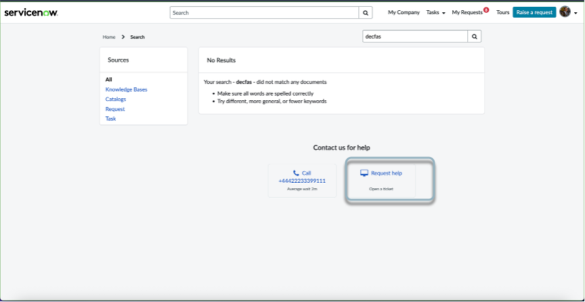The image size is (585, 302).
Task: Click into the top header Search field
Action: point(264,13)
